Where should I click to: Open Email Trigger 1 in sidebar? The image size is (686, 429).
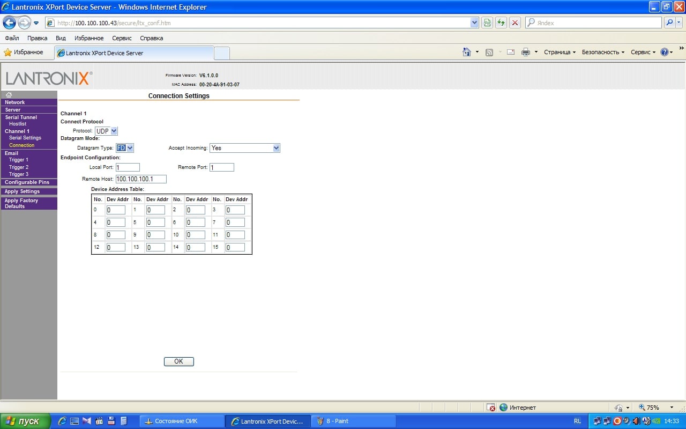(19, 160)
